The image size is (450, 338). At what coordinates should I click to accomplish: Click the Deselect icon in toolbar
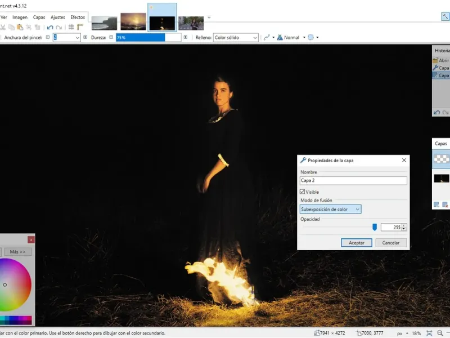click(37, 27)
